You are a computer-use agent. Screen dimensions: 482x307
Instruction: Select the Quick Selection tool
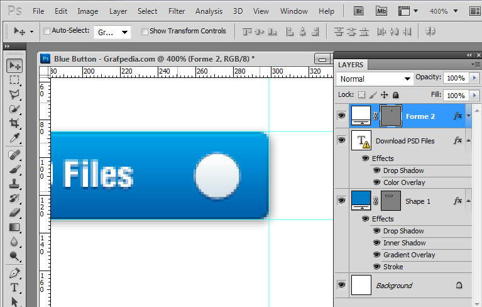pyautogui.click(x=14, y=109)
